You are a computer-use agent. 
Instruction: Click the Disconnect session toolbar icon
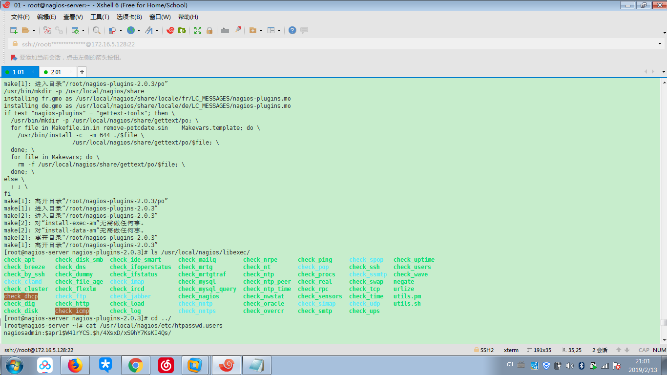(x=47, y=30)
